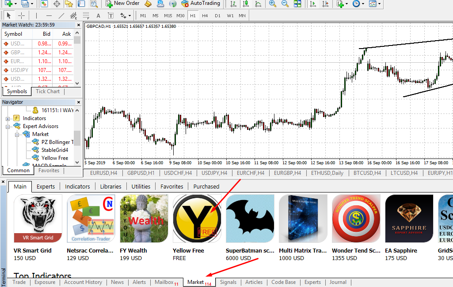Close the Market Watch panel
Image resolution: width=453 pixels, height=287 pixels.
click(79, 25)
